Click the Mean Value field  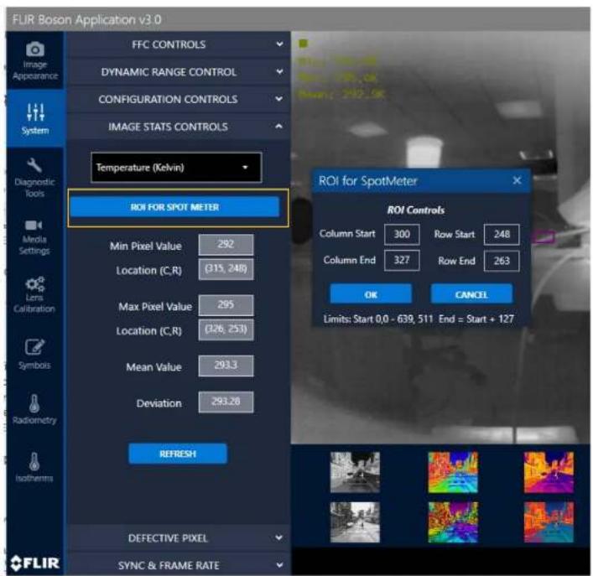(226, 366)
